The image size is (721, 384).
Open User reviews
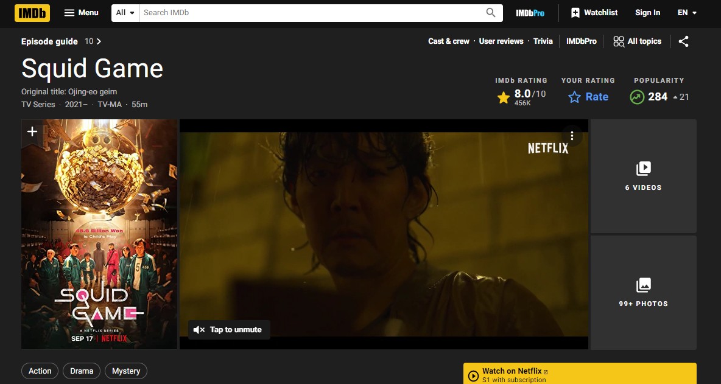point(501,41)
